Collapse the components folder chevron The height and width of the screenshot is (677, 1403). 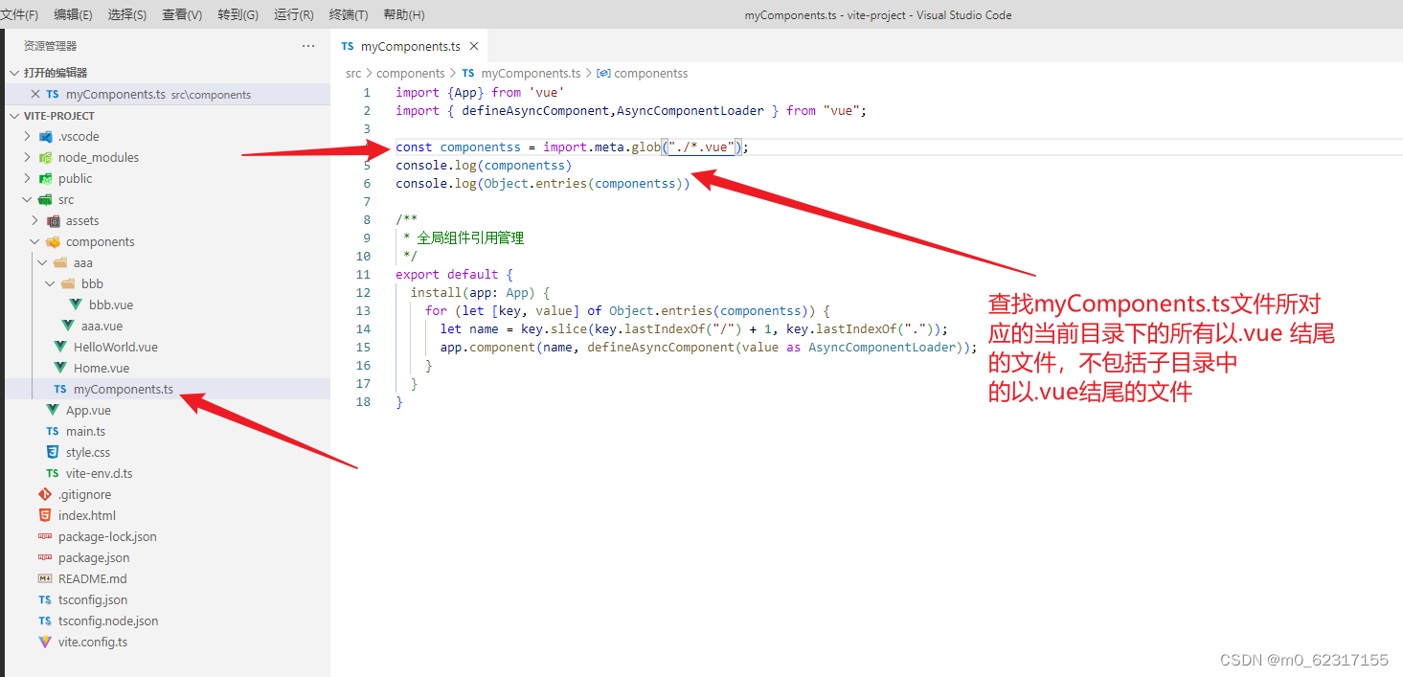pyautogui.click(x=35, y=242)
